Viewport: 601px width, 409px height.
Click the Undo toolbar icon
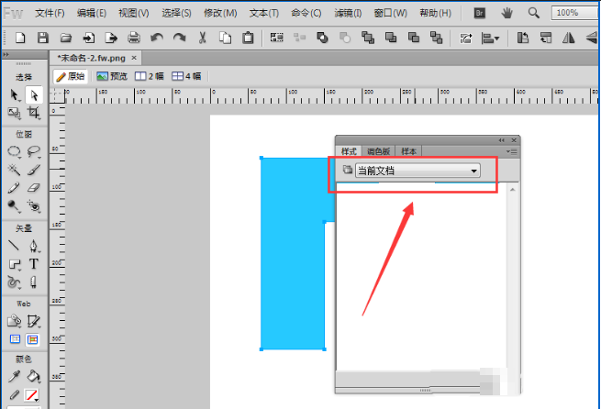pyautogui.click(x=157, y=38)
